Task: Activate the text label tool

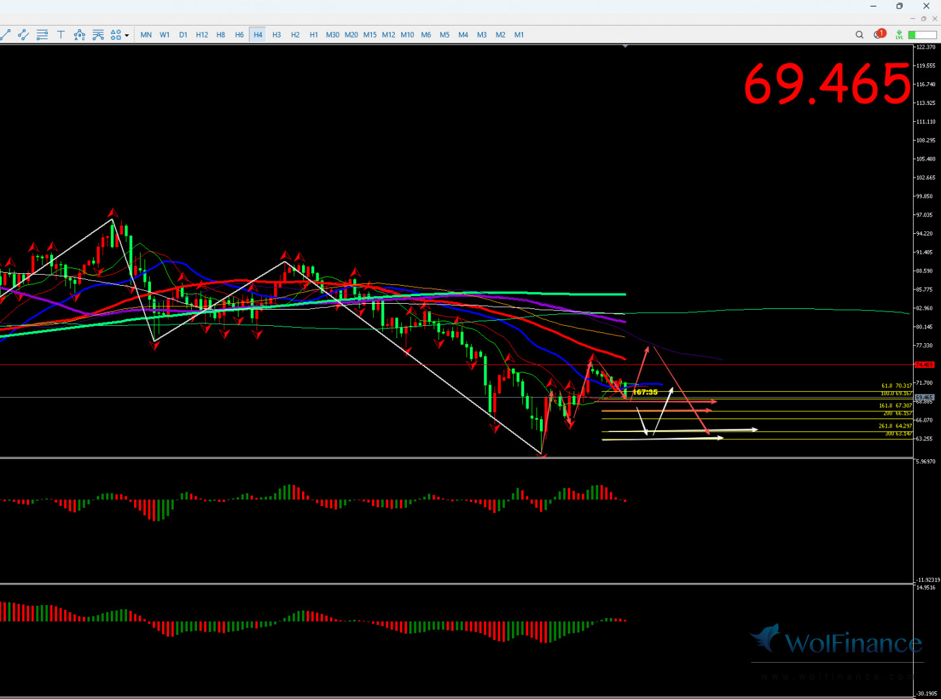Action: 61,35
